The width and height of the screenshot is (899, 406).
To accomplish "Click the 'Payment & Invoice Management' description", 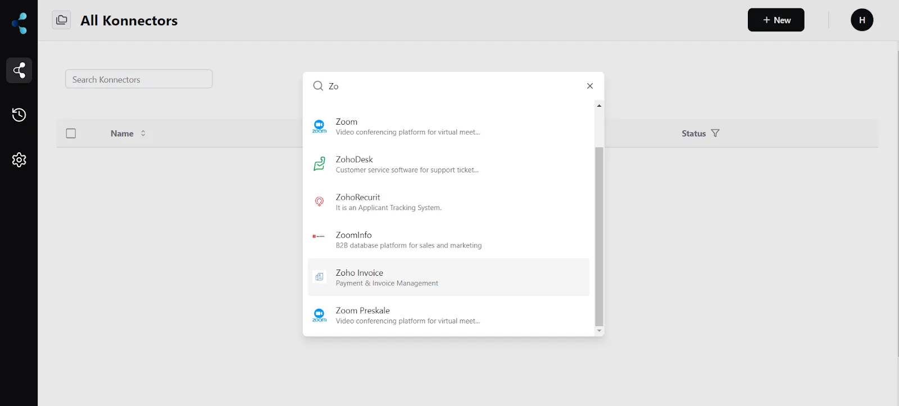I will [x=387, y=284].
